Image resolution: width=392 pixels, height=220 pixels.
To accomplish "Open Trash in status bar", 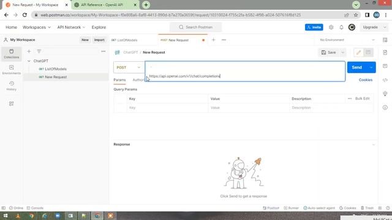I will [x=367, y=208].
